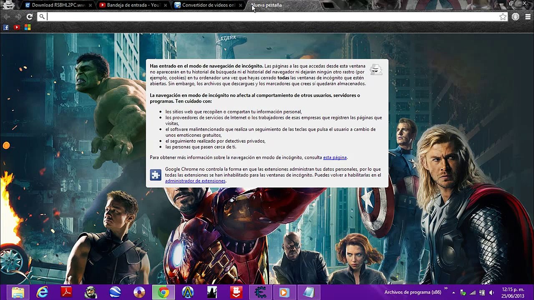Click the search magnifier in address bar
Viewport: 534px width, 300px height.
click(42, 17)
